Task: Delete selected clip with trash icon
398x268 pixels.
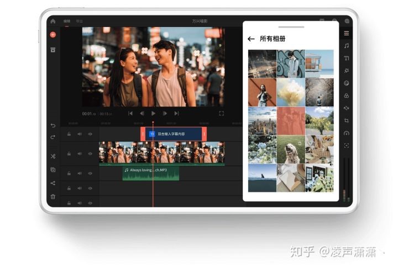Action: tap(53, 196)
